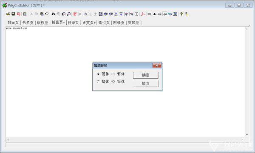
Task: Switch to the 目录页 tab
Action: pyautogui.click(x=74, y=23)
